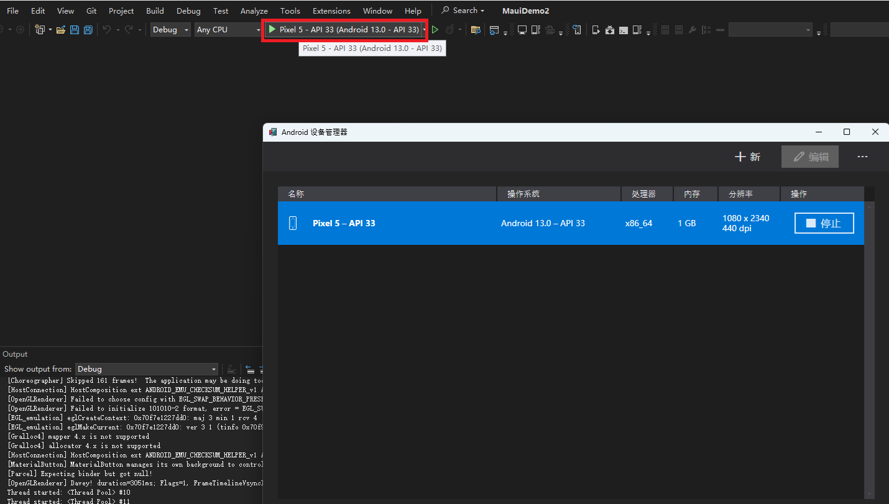Click the Android device manager title icon
This screenshot has width=889, height=504.
point(272,132)
